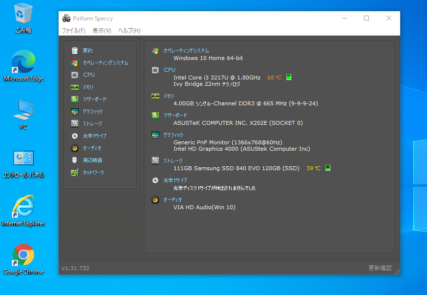The image size is (427, 295).
Task: Click オペレーティングシステム heading link in summary
Action: pos(186,51)
